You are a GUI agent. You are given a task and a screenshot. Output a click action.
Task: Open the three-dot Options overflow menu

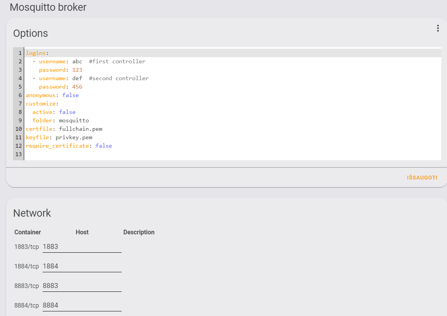pyautogui.click(x=437, y=28)
